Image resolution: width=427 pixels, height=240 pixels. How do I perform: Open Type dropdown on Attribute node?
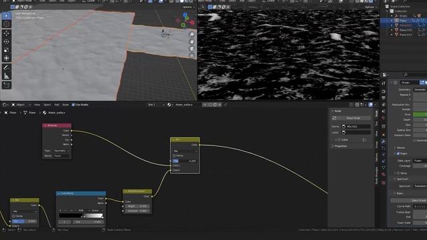61,151
